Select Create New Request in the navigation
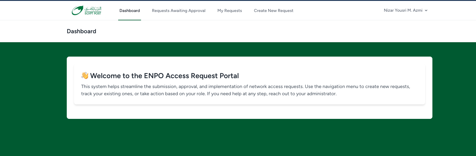 [x=274, y=10]
